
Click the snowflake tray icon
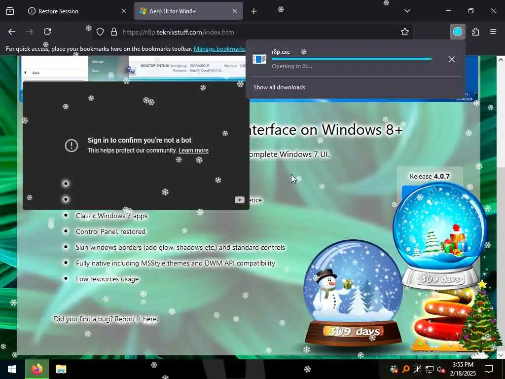click(x=417, y=369)
